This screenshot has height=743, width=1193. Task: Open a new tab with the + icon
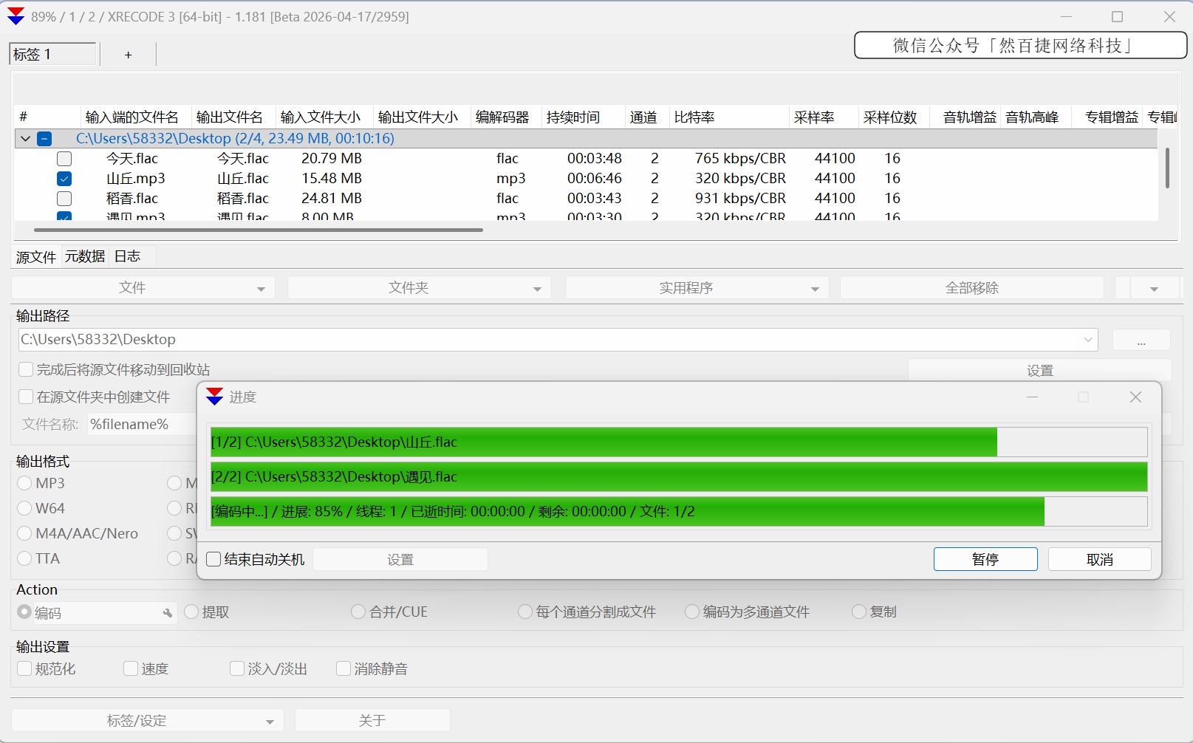(x=128, y=54)
